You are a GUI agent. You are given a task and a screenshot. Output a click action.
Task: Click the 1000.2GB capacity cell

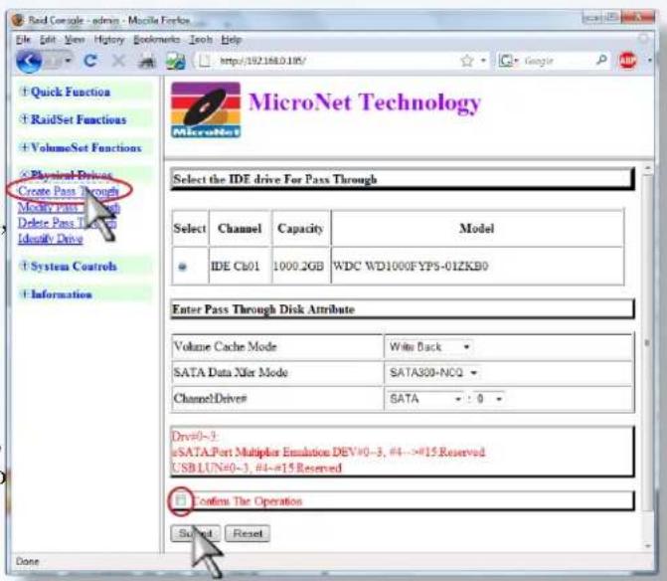coord(300,267)
